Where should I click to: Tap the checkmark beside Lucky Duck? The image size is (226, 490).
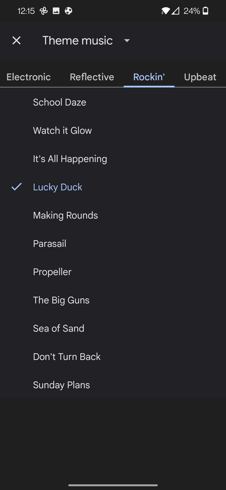point(17,187)
